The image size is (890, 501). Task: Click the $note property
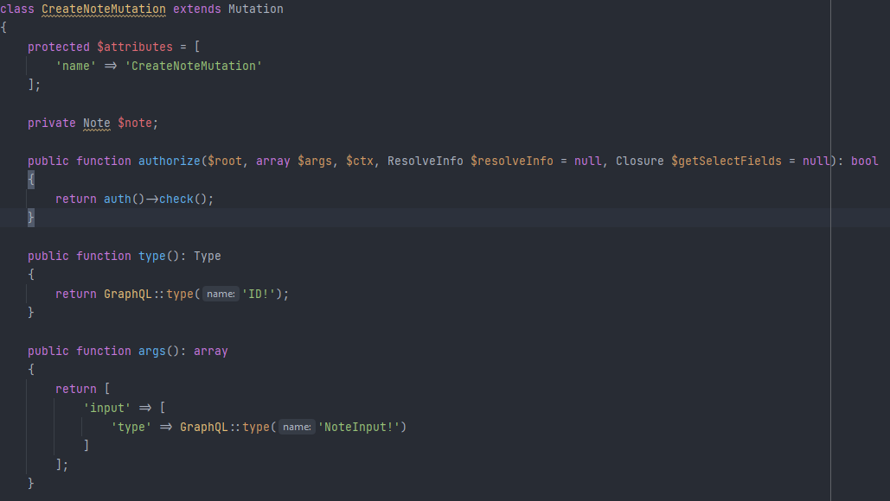(x=135, y=123)
